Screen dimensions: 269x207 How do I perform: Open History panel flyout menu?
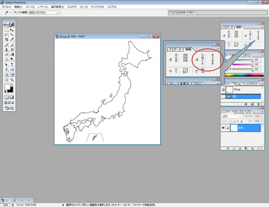pos(263,84)
